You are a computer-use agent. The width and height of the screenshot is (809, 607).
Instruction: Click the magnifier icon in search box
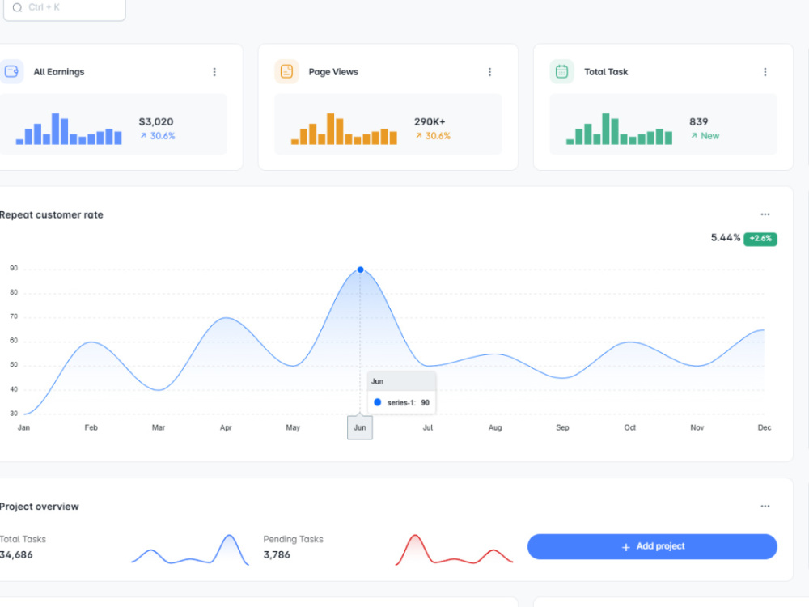[17, 8]
